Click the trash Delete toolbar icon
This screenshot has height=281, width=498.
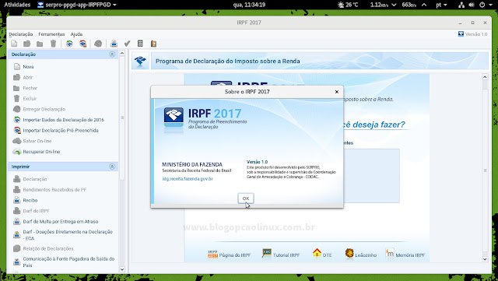click(x=54, y=44)
